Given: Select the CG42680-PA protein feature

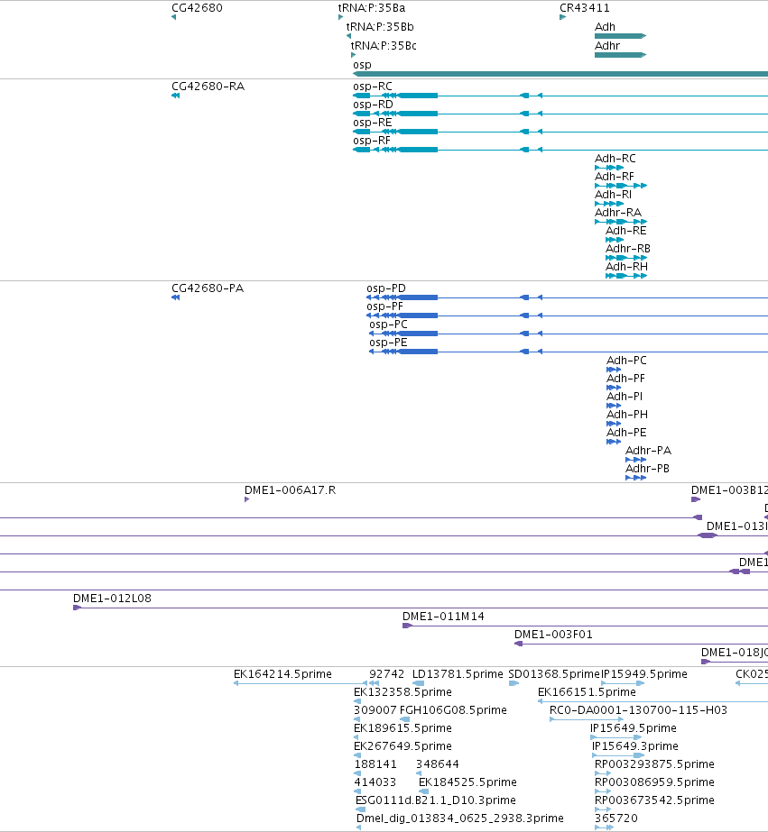Looking at the screenshot, I should pyautogui.click(x=175, y=297).
